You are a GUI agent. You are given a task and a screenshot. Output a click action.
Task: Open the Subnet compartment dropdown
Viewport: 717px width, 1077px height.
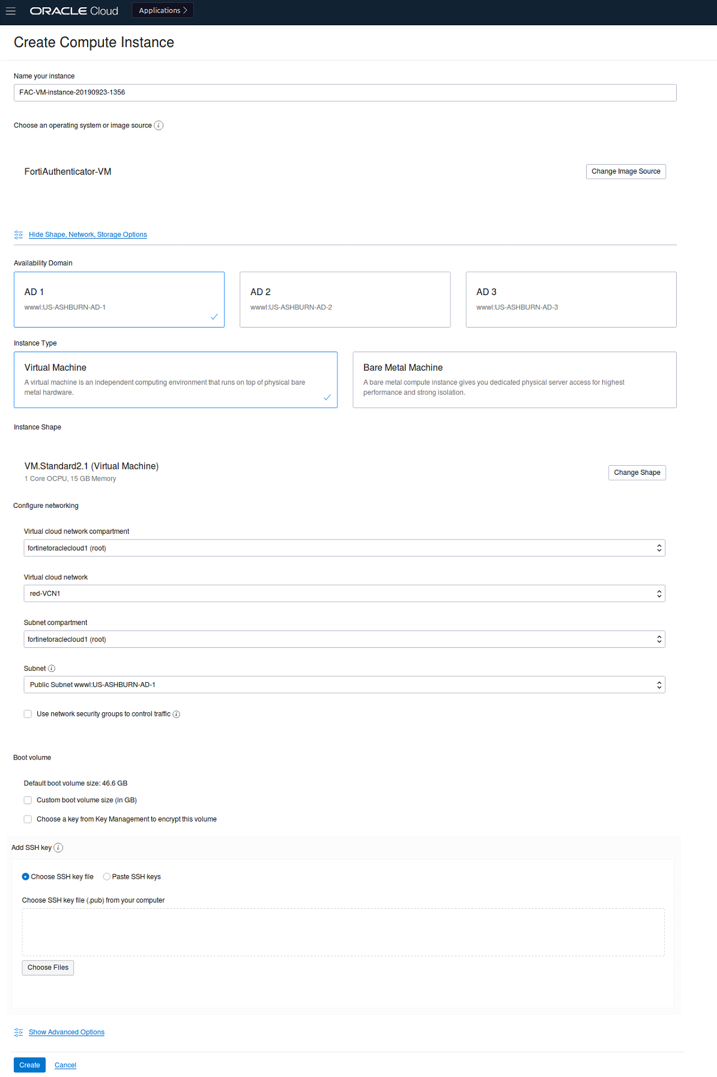tap(344, 639)
